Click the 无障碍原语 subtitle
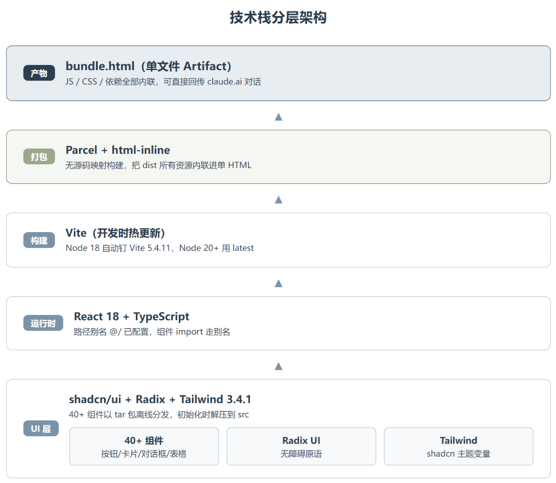Screen dimensions: 556x483 coord(302,454)
